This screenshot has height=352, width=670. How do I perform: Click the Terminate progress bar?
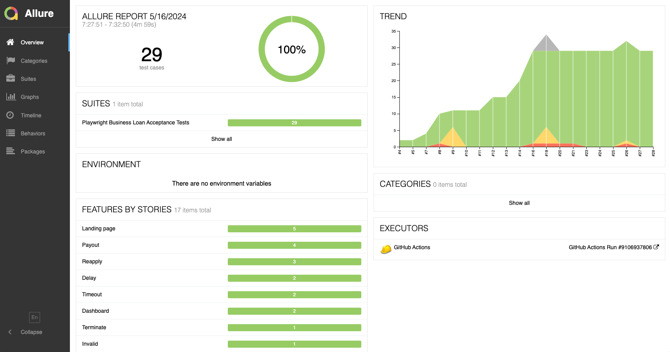(x=295, y=328)
